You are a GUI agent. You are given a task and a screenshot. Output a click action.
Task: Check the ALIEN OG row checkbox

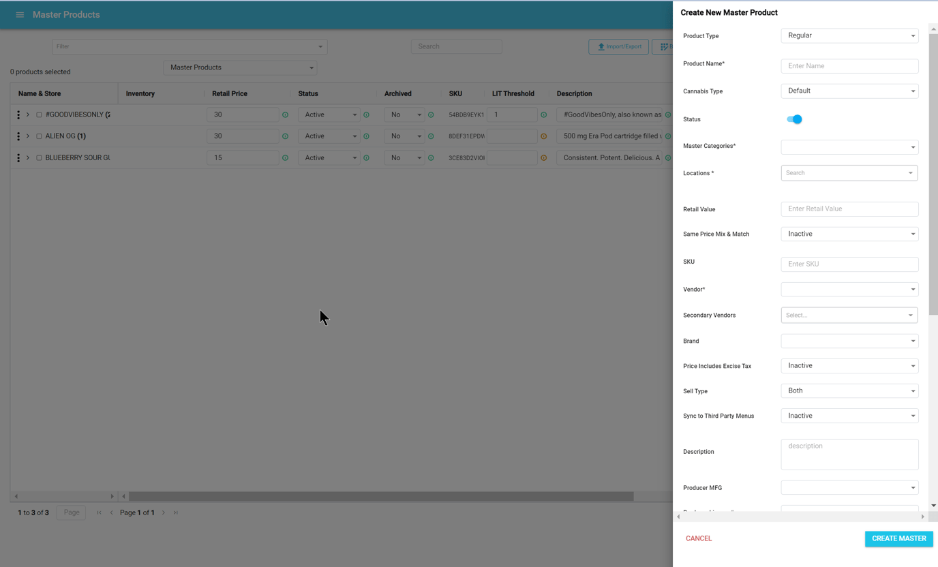[x=39, y=136]
